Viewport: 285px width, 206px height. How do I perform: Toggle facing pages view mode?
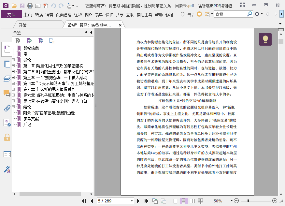coord(192,201)
